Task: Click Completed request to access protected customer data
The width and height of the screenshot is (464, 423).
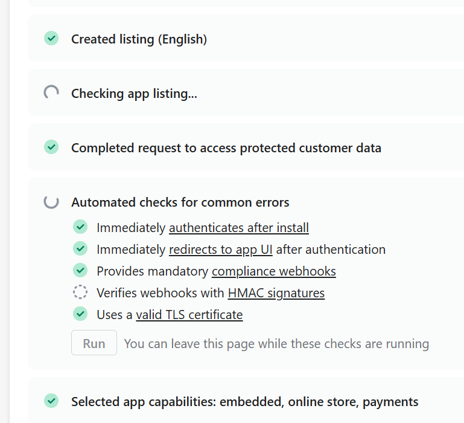Action: tap(226, 148)
